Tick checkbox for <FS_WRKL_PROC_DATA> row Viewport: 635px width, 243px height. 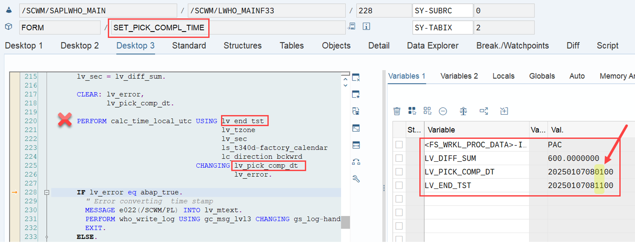(x=399, y=144)
